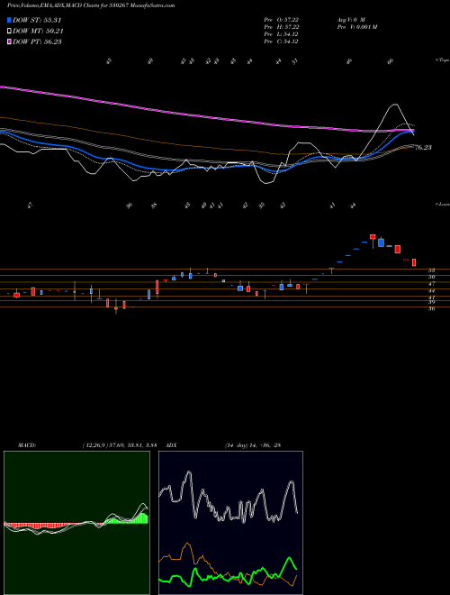This screenshot has width=450, height=595.
Task: Click the ADX panel title
Action: (x=171, y=445)
